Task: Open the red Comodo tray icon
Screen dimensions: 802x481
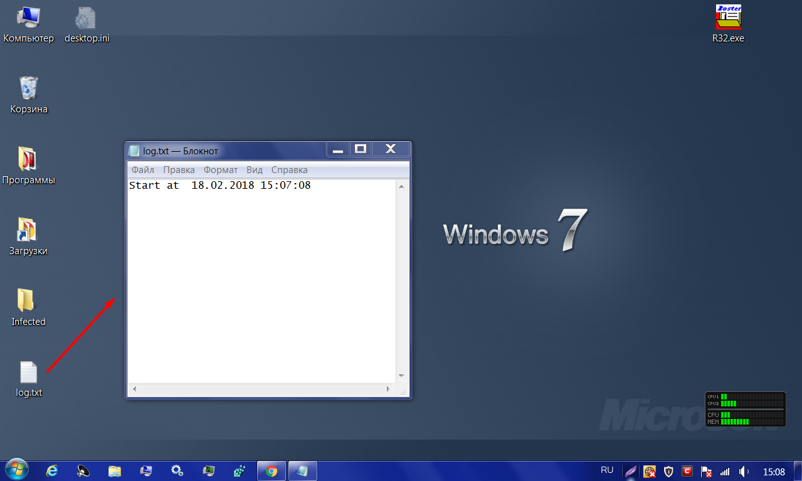Action: (687, 471)
